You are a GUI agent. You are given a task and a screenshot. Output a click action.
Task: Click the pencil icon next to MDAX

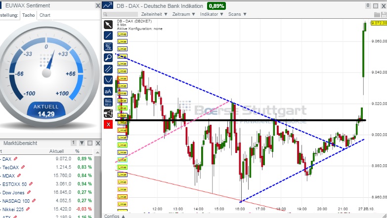coord(19,176)
